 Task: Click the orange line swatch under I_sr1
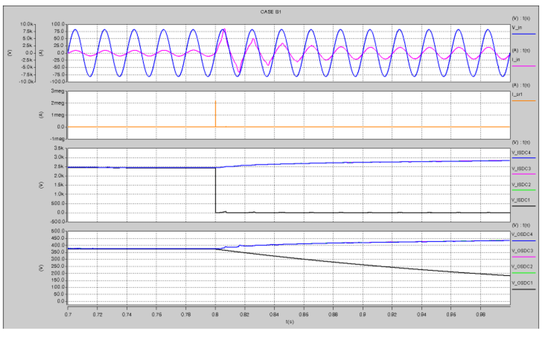coord(523,100)
